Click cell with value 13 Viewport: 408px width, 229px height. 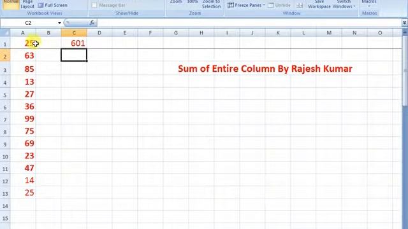[x=23, y=82]
